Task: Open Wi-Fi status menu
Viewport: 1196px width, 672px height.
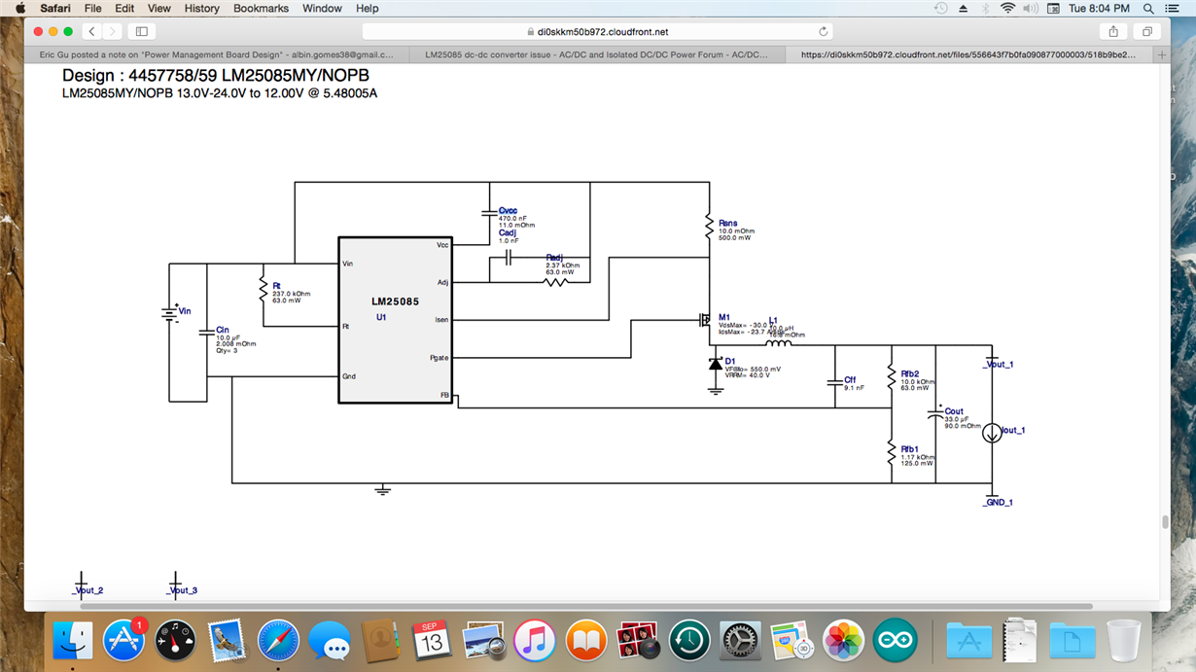Action: click(x=1007, y=8)
